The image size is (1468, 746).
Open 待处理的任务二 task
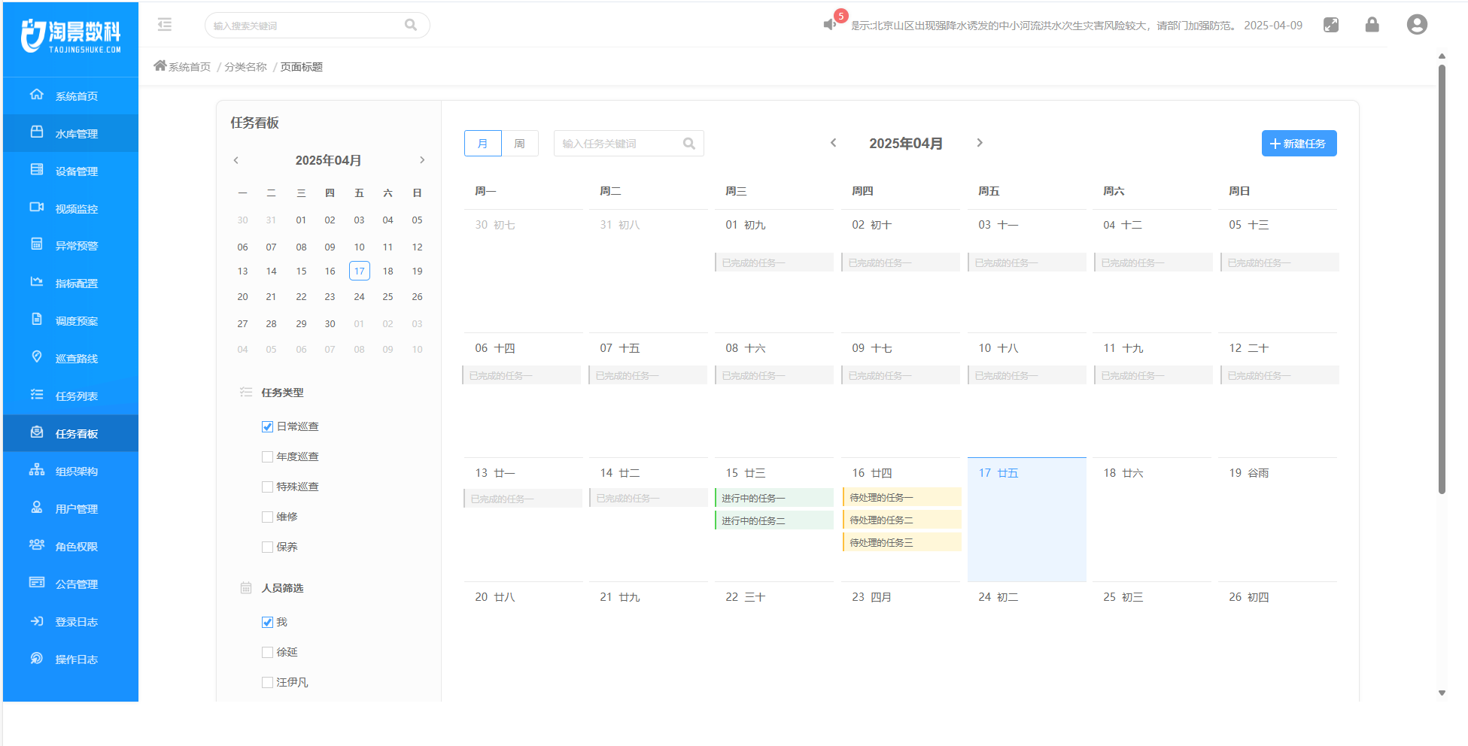[902, 520]
